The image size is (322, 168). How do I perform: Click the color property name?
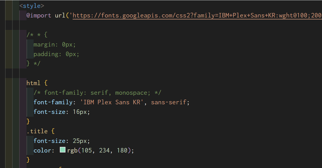tap(43, 150)
